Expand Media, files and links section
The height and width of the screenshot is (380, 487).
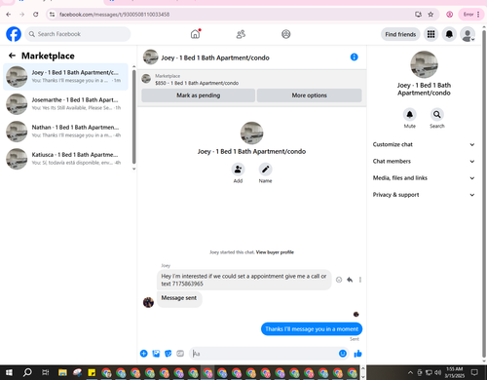(x=424, y=178)
